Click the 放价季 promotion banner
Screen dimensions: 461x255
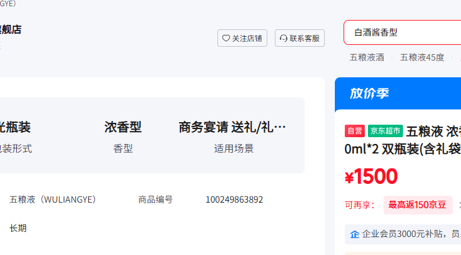tap(398, 94)
